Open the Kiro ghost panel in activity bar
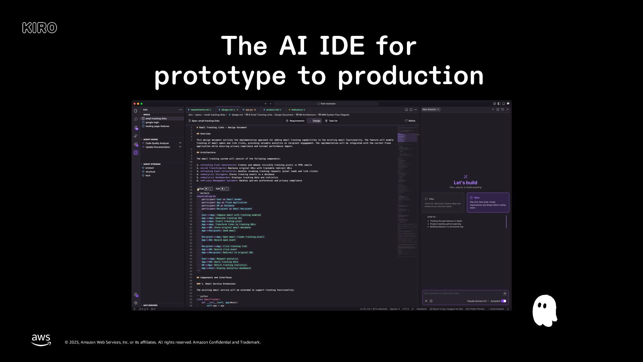 pos(136,153)
